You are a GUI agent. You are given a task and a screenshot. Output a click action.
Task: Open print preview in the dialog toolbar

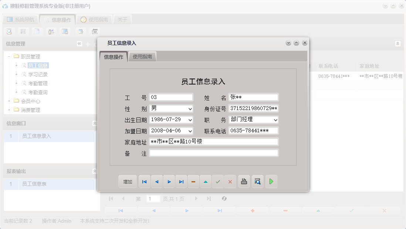[x=257, y=181]
